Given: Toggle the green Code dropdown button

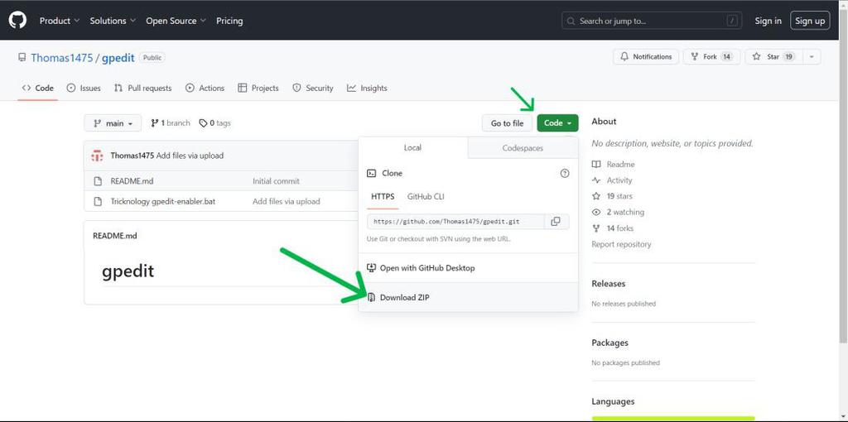Looking at the screenshot, I should (x=557, y=123).
